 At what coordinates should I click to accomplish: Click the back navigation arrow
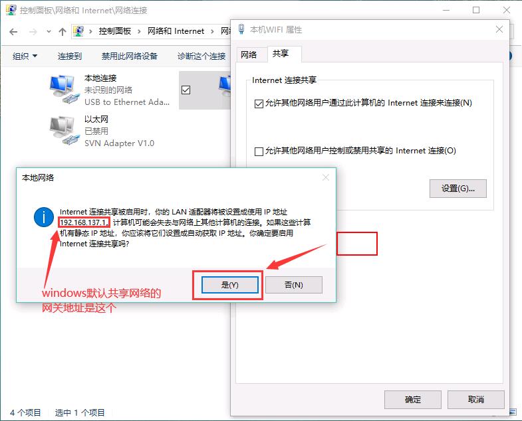pos(13,32)
